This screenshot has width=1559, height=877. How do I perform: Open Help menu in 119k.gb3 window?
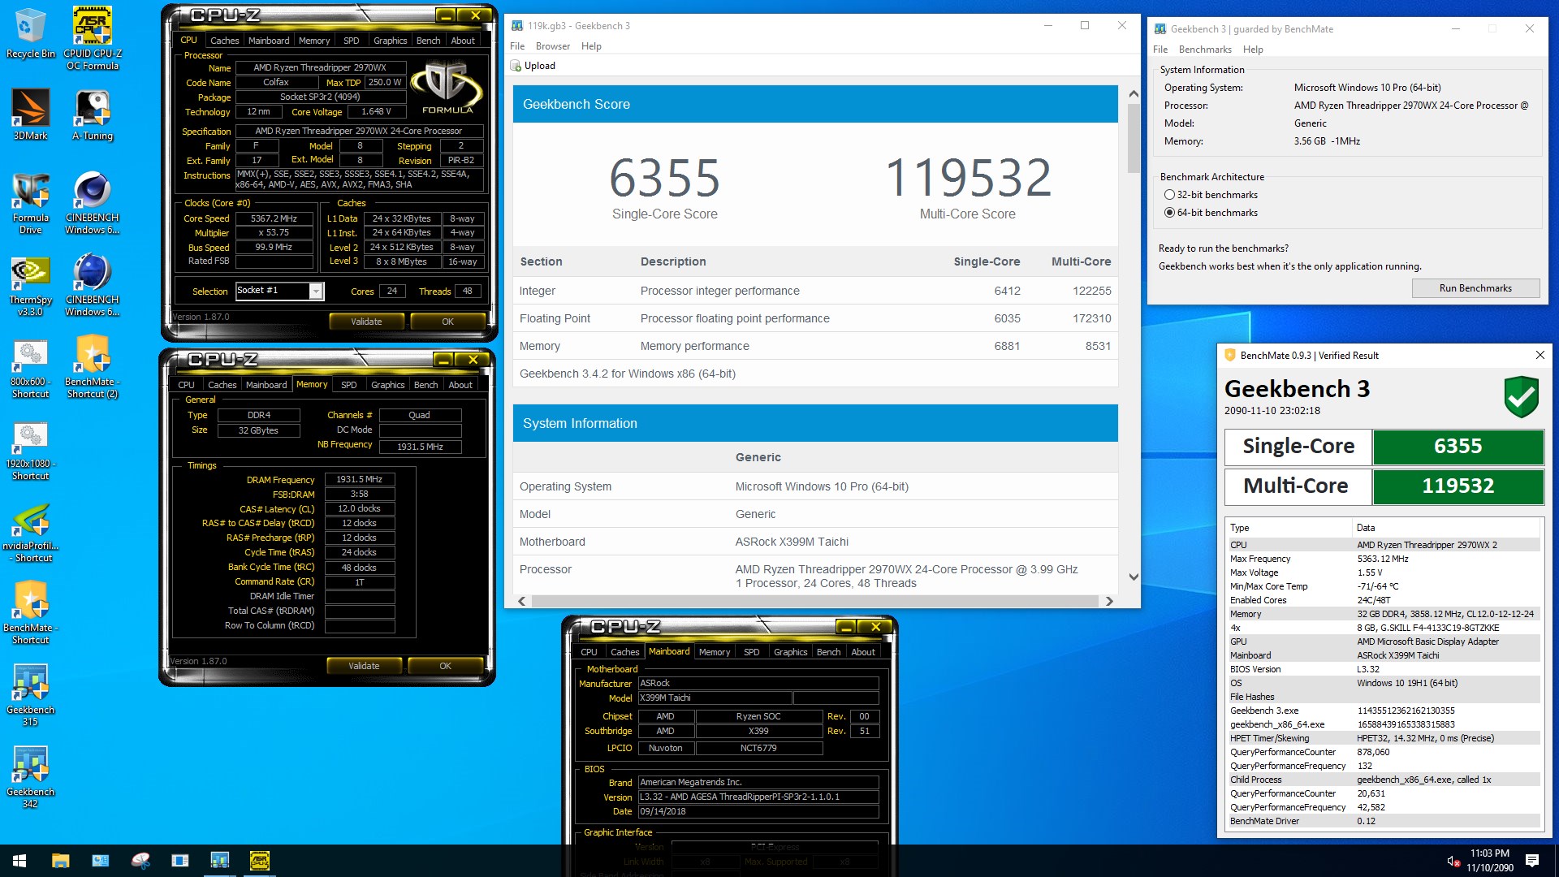[591, 46]
